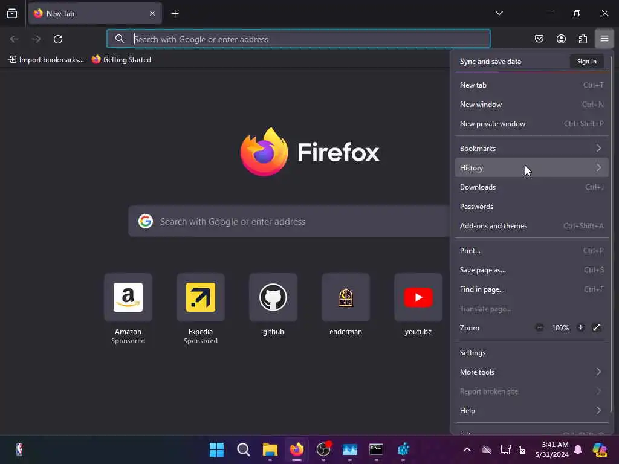Screen dimensions: 619x464
Task: Click the taskbar clock showing 5:41 AM
Action: 552,449
